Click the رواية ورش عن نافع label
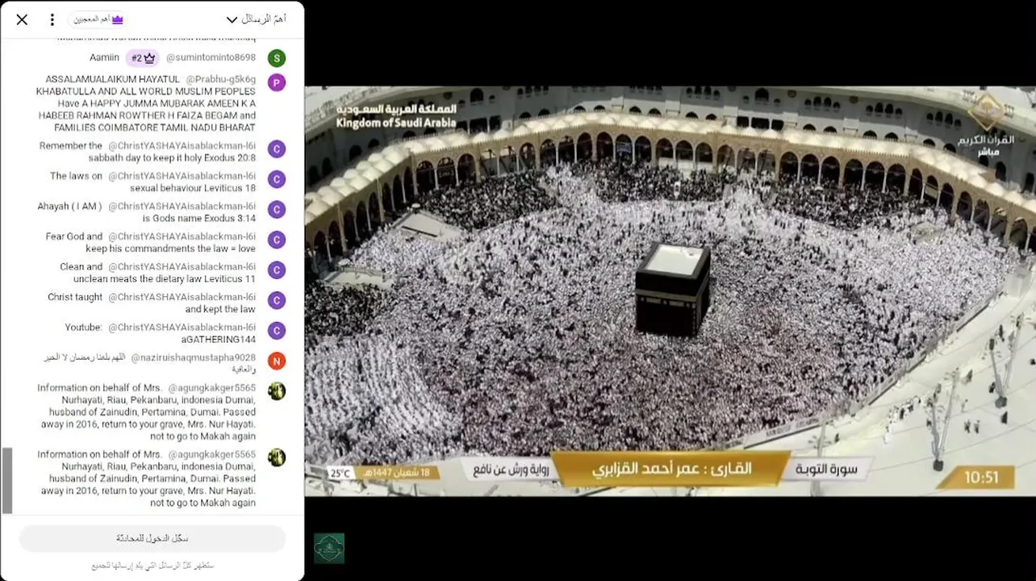Screen dimensions: 1036x581 (x=510, y=470)
